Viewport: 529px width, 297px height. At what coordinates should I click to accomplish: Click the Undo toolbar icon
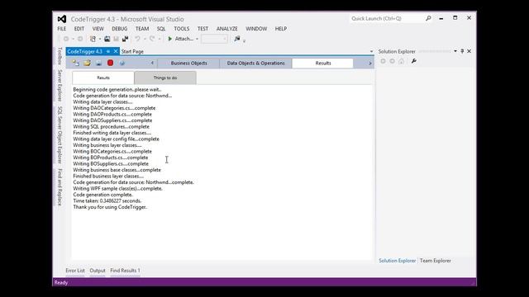[138, 39]
